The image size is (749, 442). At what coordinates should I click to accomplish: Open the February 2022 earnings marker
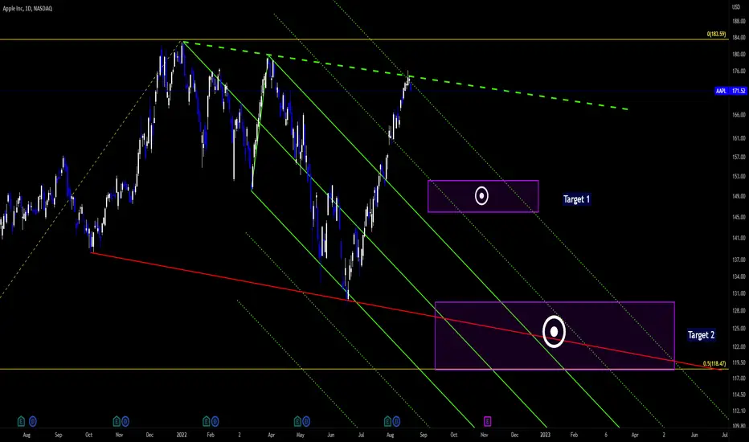pos(207,421)
